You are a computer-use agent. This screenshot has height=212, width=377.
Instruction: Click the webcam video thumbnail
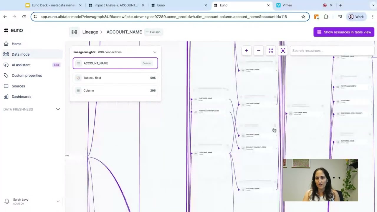(320, 180)
